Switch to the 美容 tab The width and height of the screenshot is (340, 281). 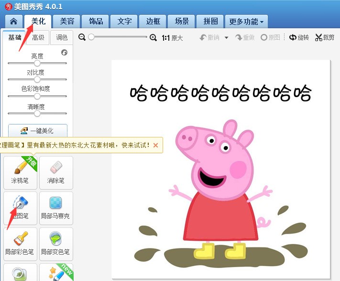pyautogui.click(x=67, y=22)
